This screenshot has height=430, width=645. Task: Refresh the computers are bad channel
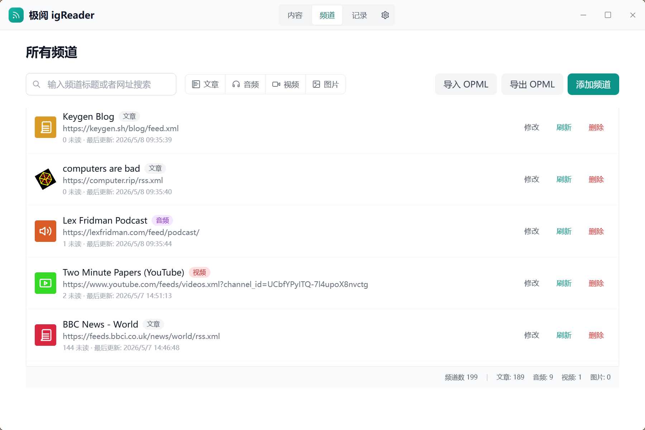tap(564, 179)
